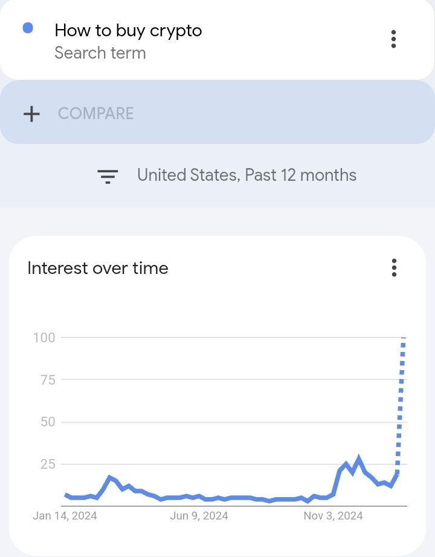Image resolution: width=435 pixels, height=557 pixels.
Task: Click the 75 gridline label
Action: click(48, 380)
